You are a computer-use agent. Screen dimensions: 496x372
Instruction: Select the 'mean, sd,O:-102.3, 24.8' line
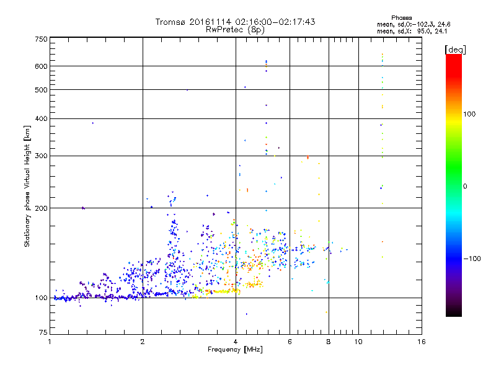[x=414, y=24]
